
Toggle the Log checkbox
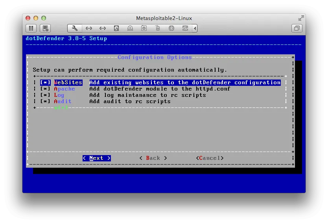[x=46, y=95]
